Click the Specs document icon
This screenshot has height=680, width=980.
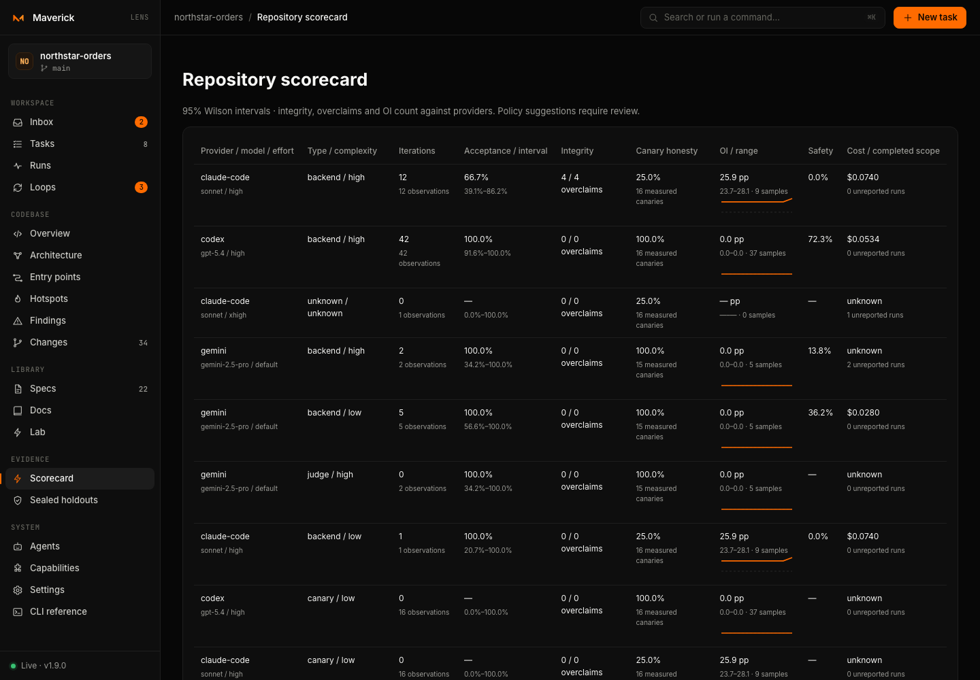(18, 389)
